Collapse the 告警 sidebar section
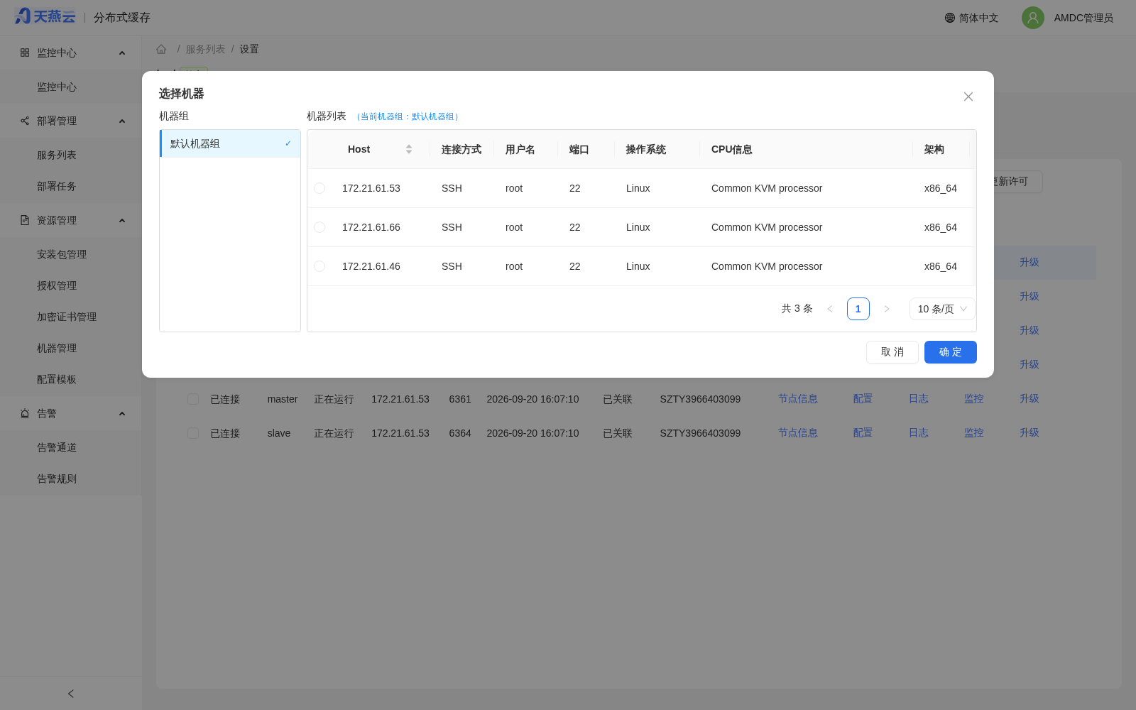The image size is (1136, 710). click(x=122, y=414)
